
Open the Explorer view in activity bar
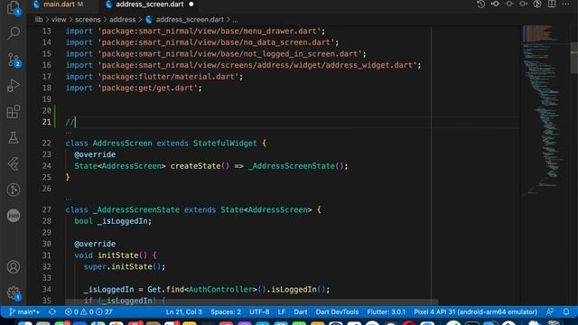14,7
